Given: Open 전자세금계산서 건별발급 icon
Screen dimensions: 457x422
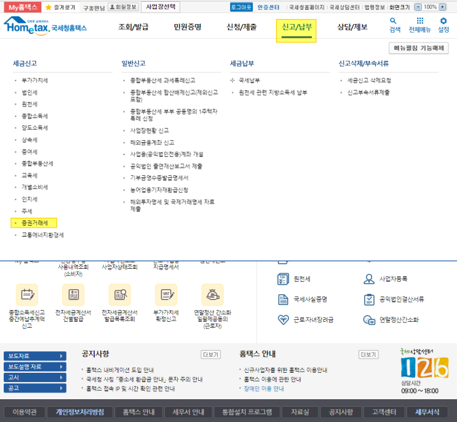Looking at the screenshot, I should (73, 295).
